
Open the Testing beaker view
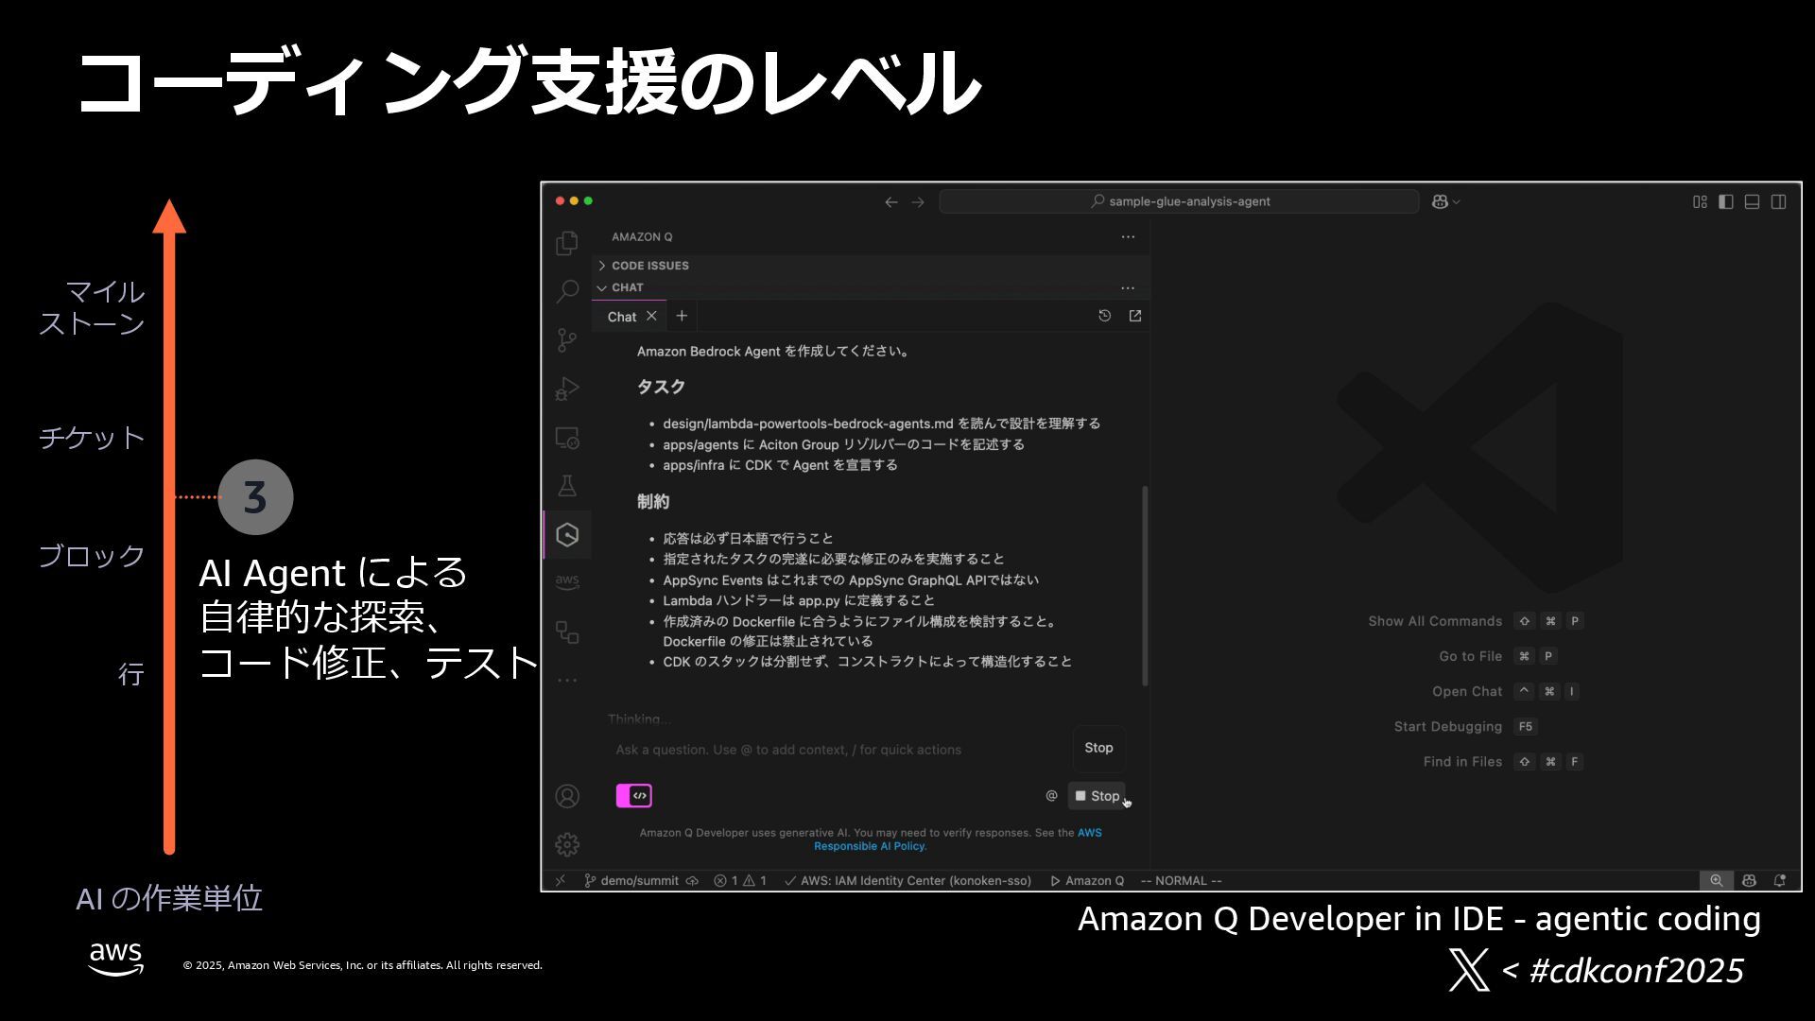coord(567,486)
